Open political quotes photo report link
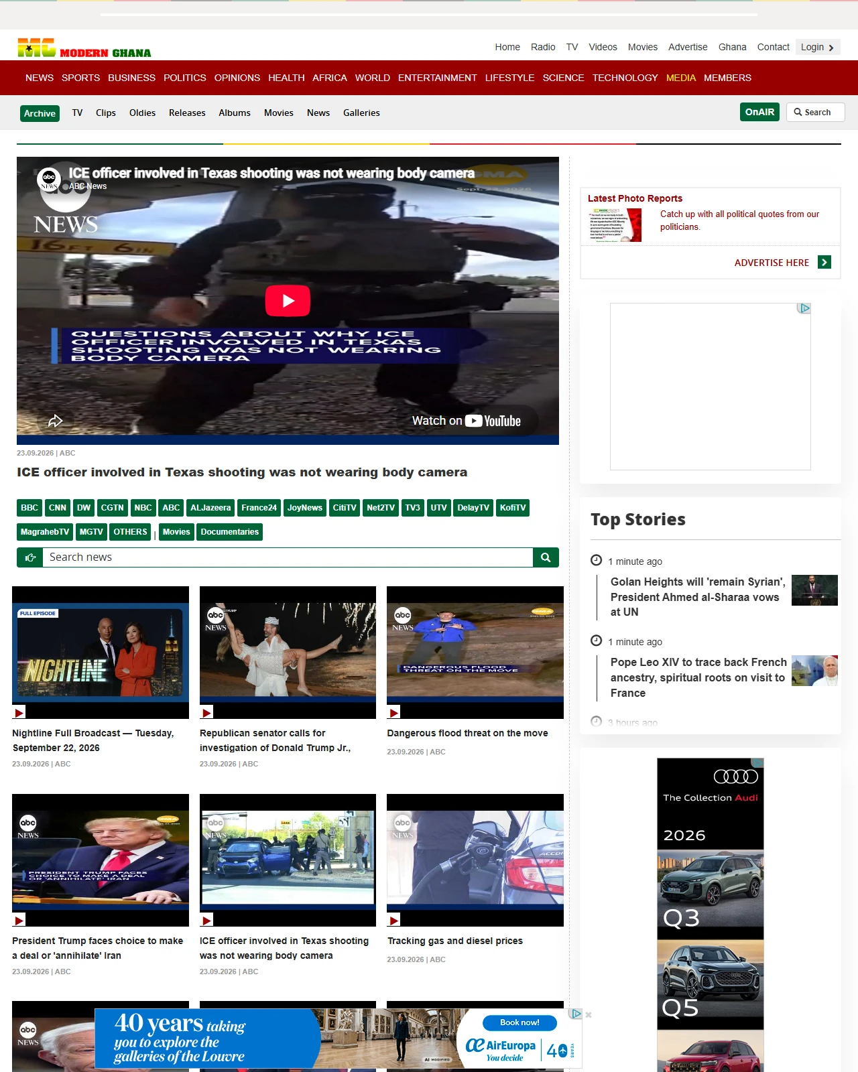This screenshot has height=1072, width=858. (739, 220)
